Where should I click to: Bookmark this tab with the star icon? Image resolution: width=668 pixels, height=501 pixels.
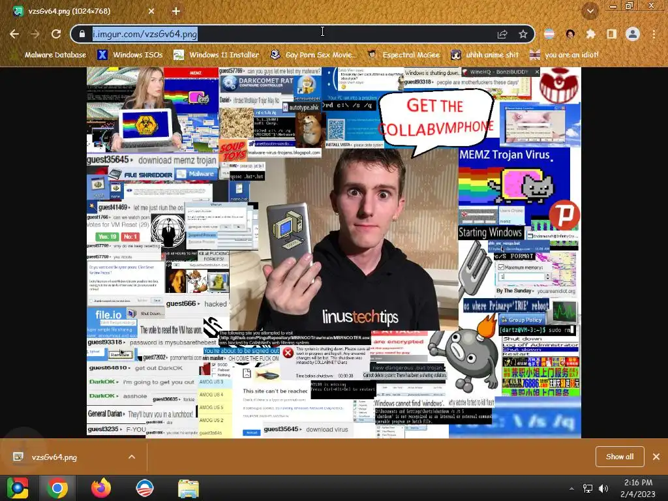tap(523, 34)
